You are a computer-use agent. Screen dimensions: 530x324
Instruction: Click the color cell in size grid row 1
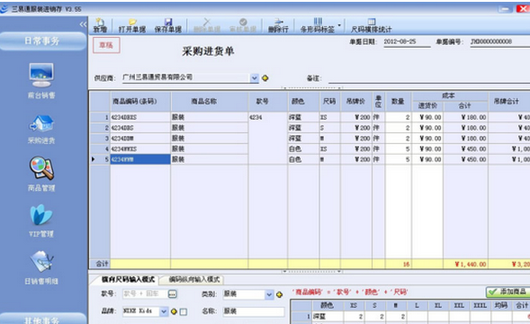pyautogui.click(x=328, y=317)
